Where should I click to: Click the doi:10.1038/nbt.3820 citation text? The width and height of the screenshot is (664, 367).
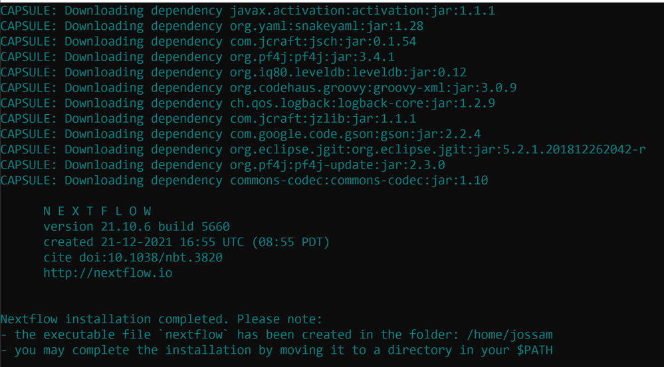pos(151,257)
